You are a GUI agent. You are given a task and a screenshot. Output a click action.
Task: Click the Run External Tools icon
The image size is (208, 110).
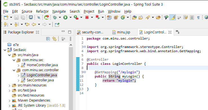pos(76,17)
